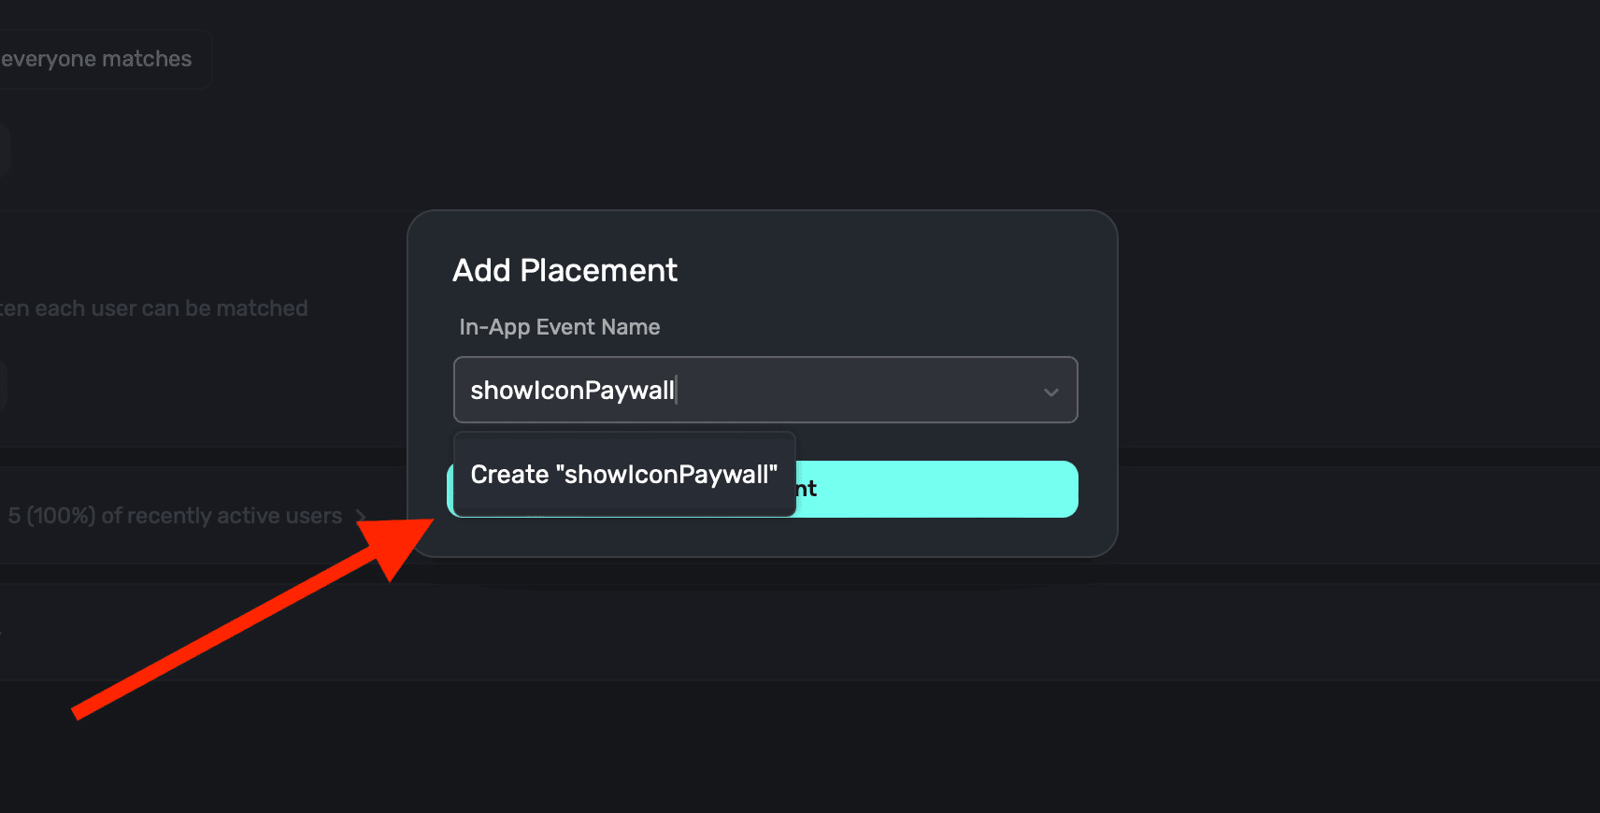The height and width of the screenshot is (813, 1600).
Task: Click chevron beside recently active users
Action: coord(361,516)
